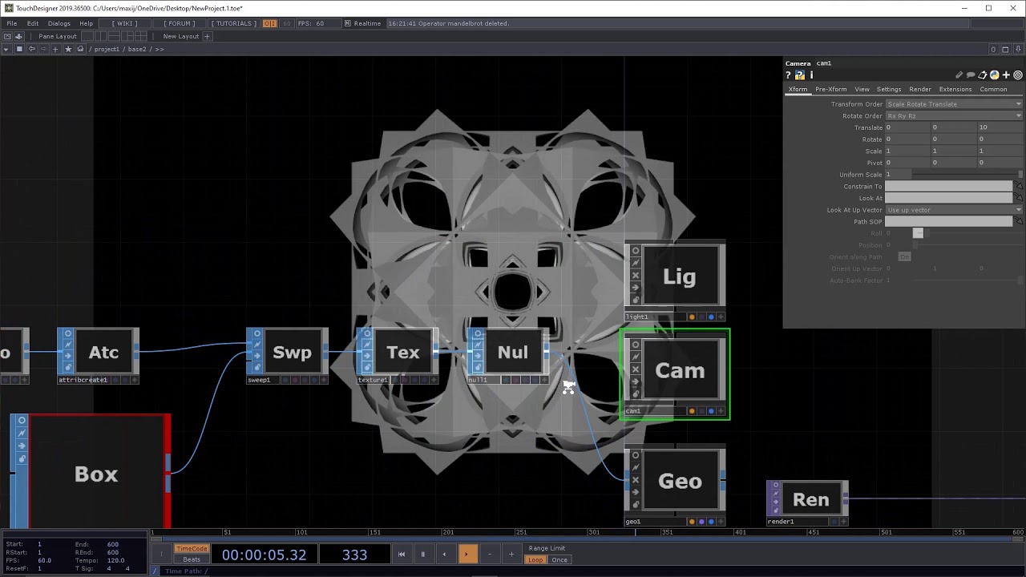Switch to the Extensions tab

(955, 89)
